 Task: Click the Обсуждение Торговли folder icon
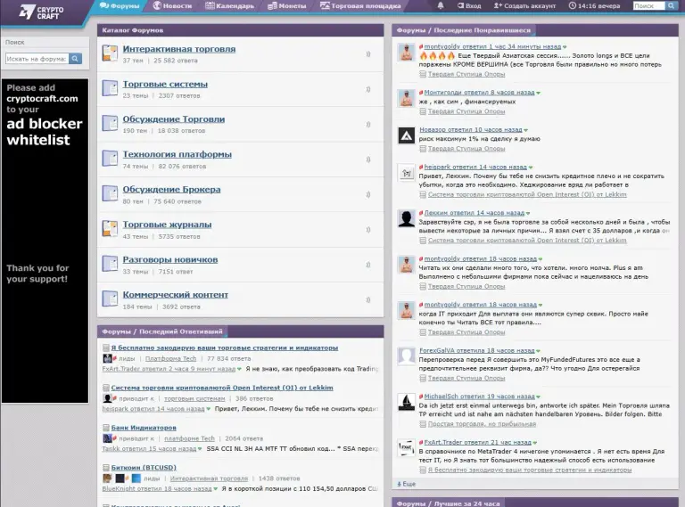pyautogui.click(x=110, y=124)
